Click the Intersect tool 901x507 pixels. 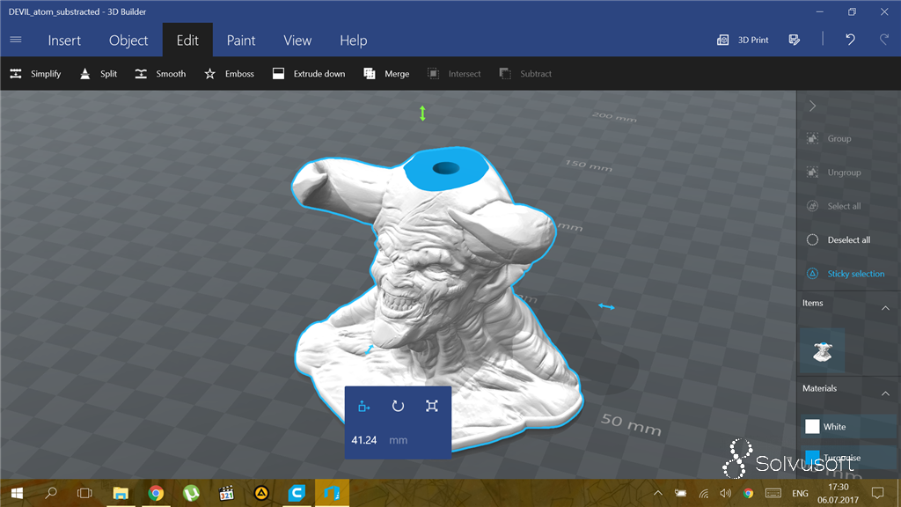click(x=454, y=74)
